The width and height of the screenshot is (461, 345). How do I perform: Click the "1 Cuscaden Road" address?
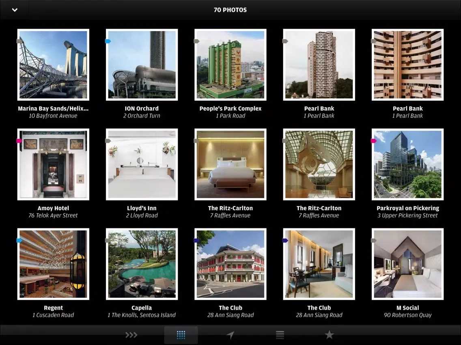coord(53,315)
